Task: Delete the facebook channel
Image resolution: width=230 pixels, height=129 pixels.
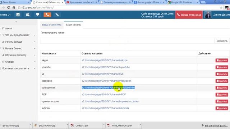Action: (222, 81)
